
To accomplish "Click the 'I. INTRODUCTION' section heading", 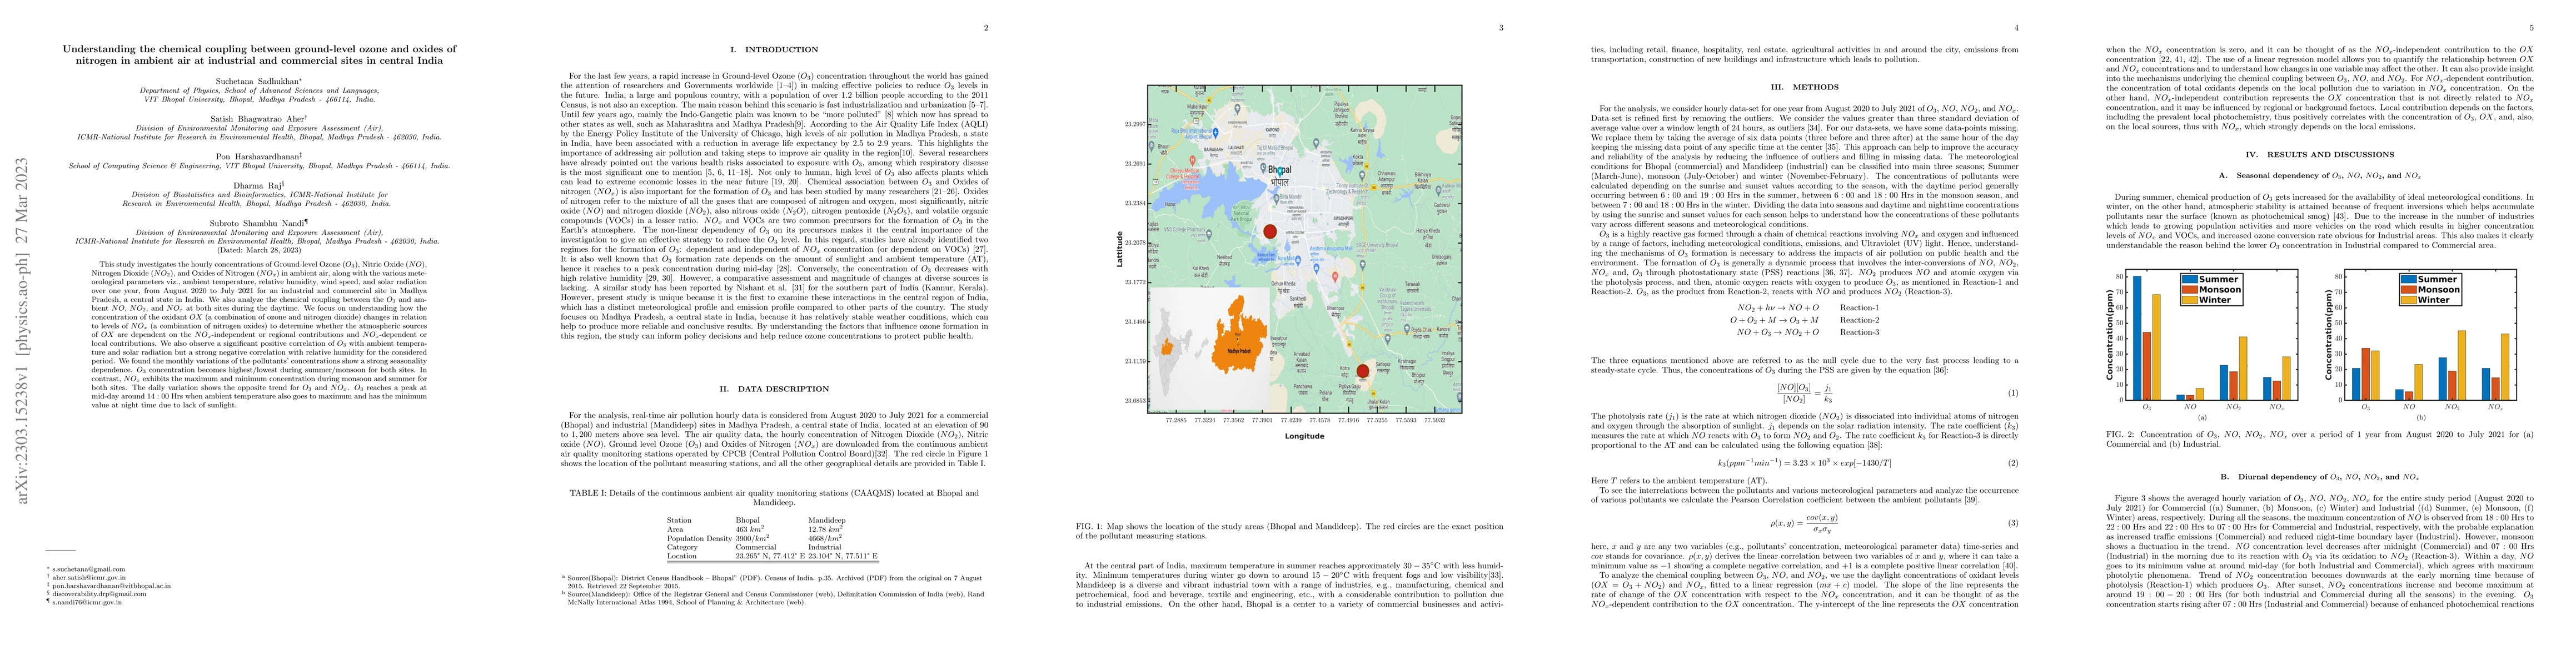I will click(x=775, y=49).
